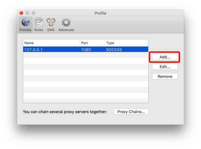Close the Profile window with red button
The width and height of the screenshot is (201, 149).
click(x=21, y=13)
